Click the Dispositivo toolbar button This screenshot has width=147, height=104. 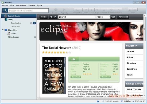[x=78, y=10]
